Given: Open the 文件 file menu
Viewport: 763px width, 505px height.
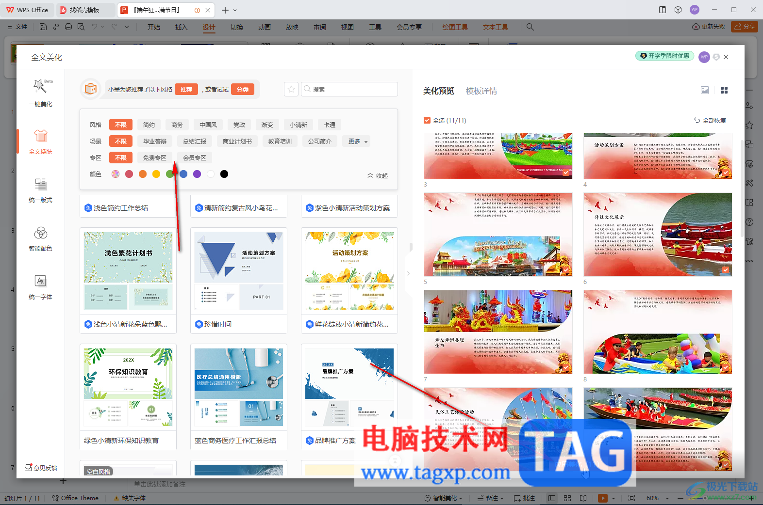Looking at the screenshot, I should [17, 27].
